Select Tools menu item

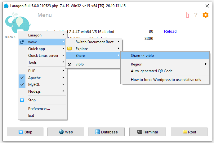point(42,62)
